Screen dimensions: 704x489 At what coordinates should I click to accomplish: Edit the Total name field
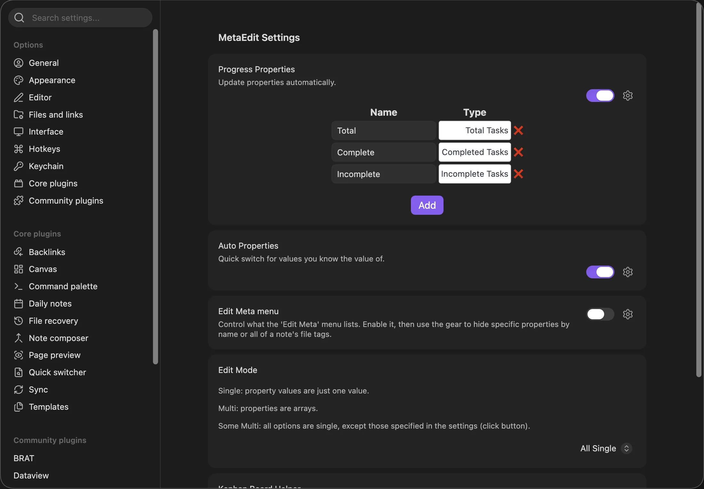[384, 130]
